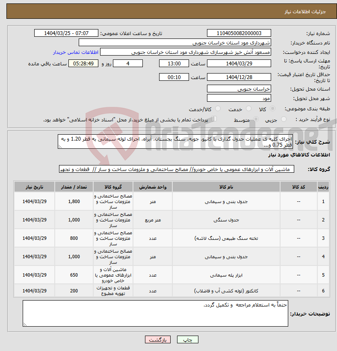This screenshot has width=337, height=351.
Task: Click the ابزار پله سیمانی item name
Action: click(226, 275)
